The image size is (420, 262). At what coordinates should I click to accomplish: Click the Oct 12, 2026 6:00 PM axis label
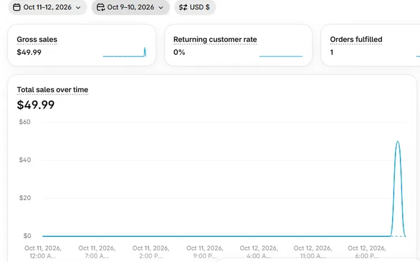point(367,252)
